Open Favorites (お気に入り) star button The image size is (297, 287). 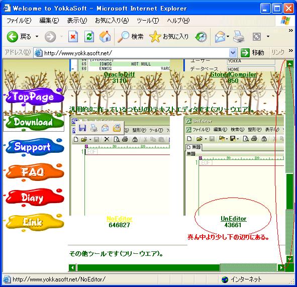tap(169, 36)
